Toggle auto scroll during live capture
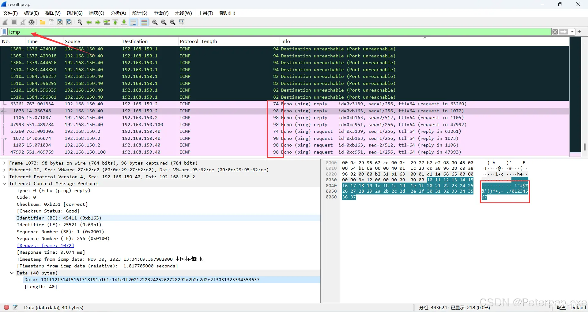 pyautogui.click(x=133, y=22)
